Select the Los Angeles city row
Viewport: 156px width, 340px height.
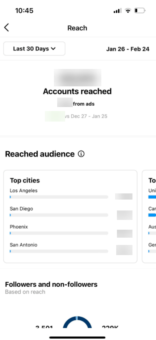[x=71, y=194]
